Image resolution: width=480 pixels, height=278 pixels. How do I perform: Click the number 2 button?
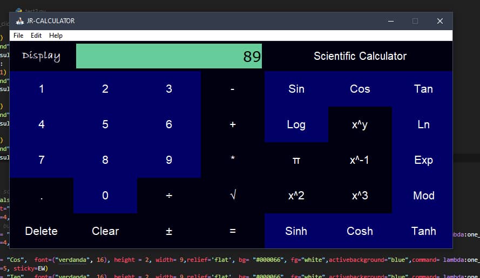click(x=105, y=89)
